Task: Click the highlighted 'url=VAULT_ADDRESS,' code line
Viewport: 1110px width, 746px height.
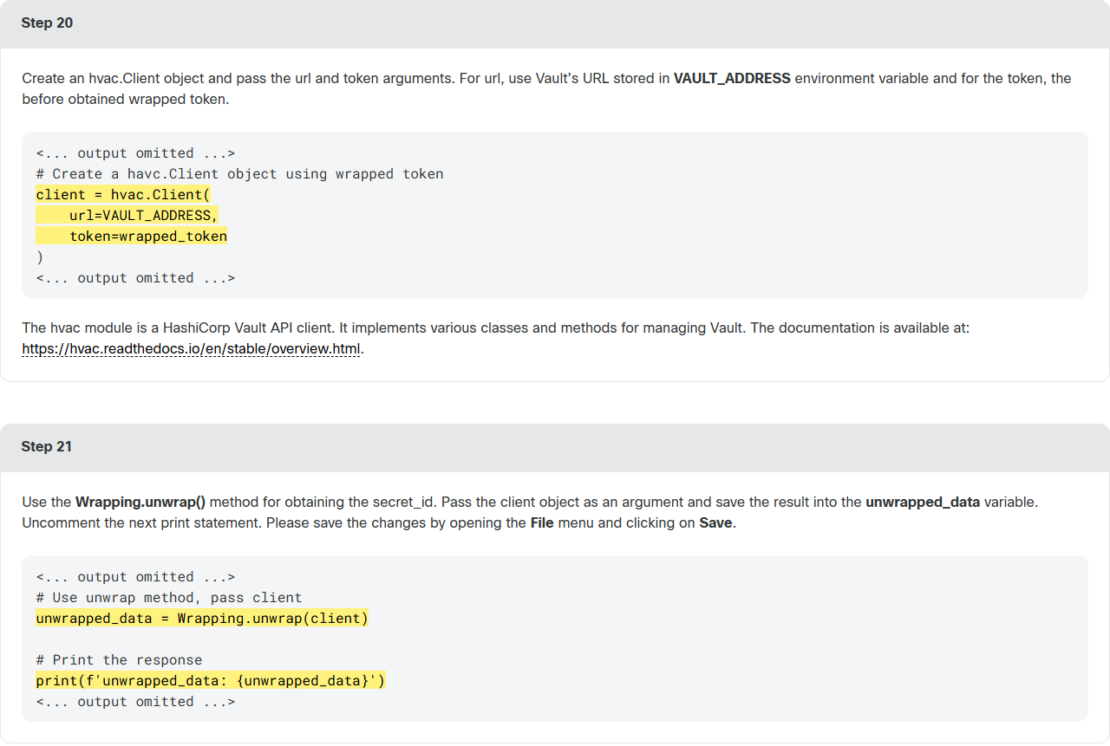Action: click(127, 216)
